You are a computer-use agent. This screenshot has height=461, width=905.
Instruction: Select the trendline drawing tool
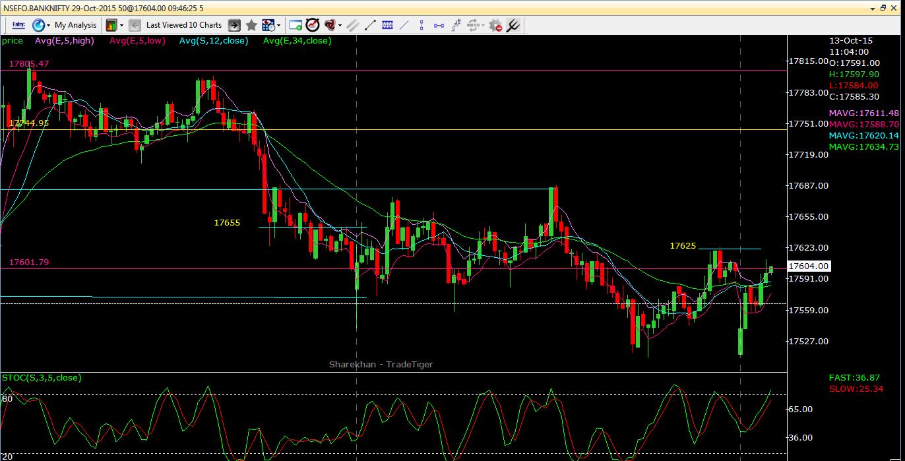(x=369, y=26)
